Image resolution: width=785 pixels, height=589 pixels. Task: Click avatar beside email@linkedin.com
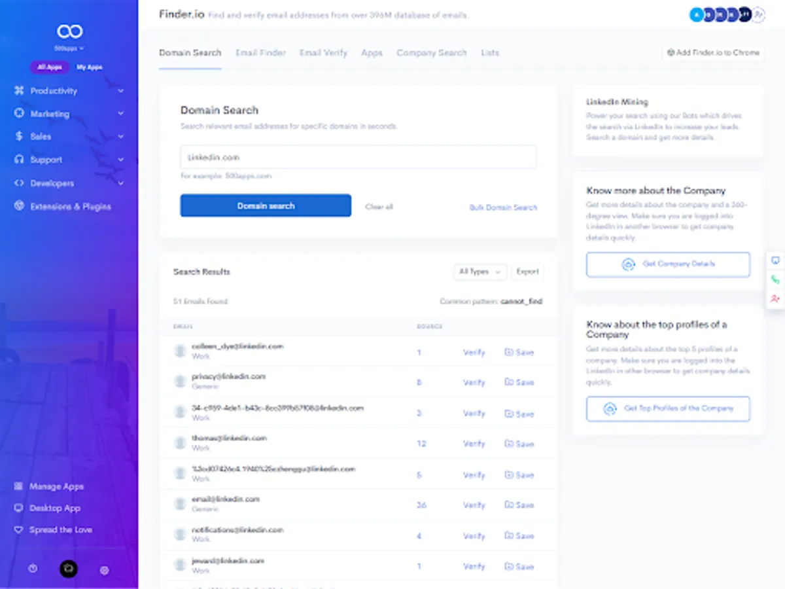coord(180,504)
